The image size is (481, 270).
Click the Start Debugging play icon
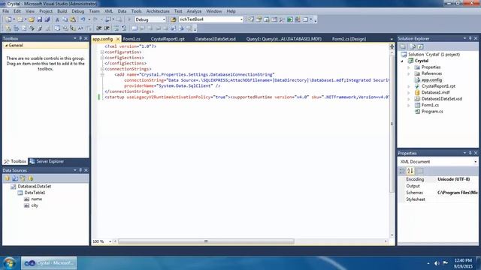coord(129,19)
